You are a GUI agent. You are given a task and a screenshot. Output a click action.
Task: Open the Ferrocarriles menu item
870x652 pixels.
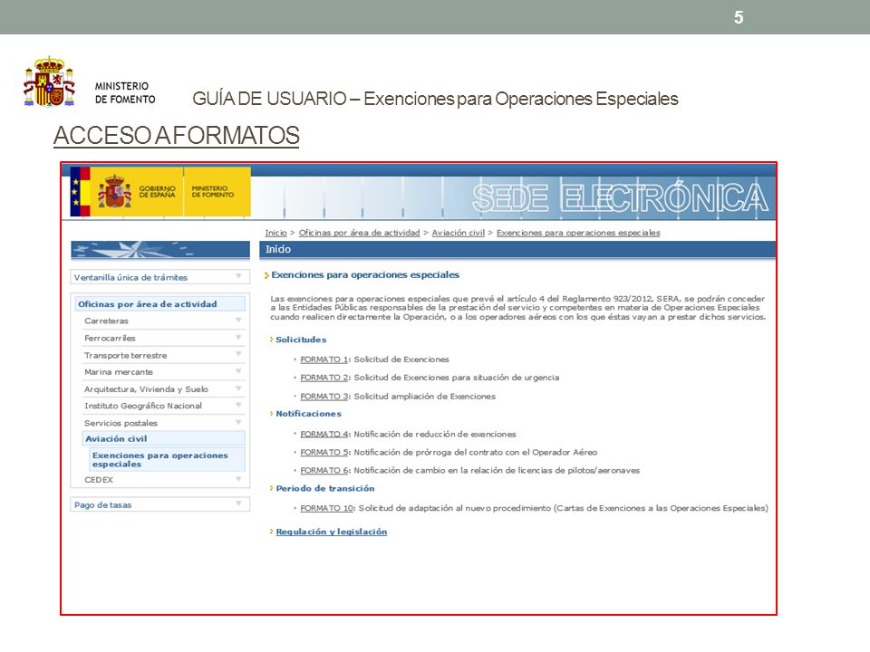pos(110,338)
